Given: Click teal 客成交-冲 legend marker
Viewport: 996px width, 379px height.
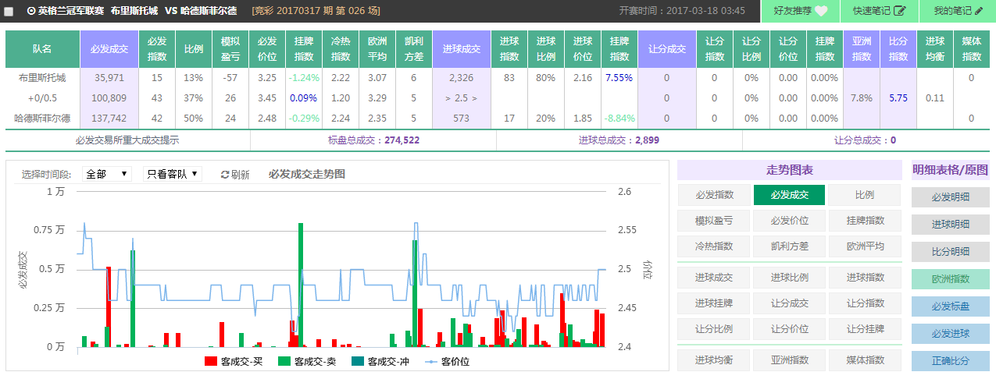Looking at the screenshot, I should point(357,362).
